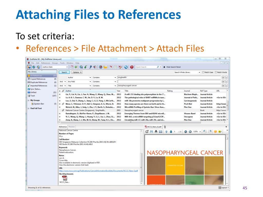The image size is (263, 197).
Task: Collapse the My Groups tree section
Action: pyautogui.click(x=28, y=100)
